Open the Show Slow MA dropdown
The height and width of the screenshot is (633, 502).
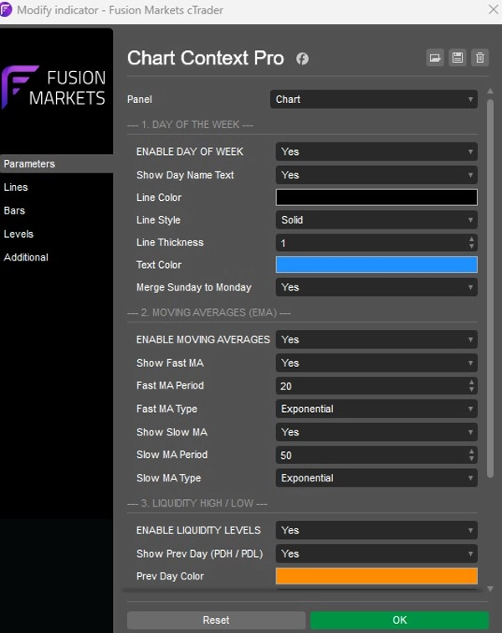click(376, 432)
